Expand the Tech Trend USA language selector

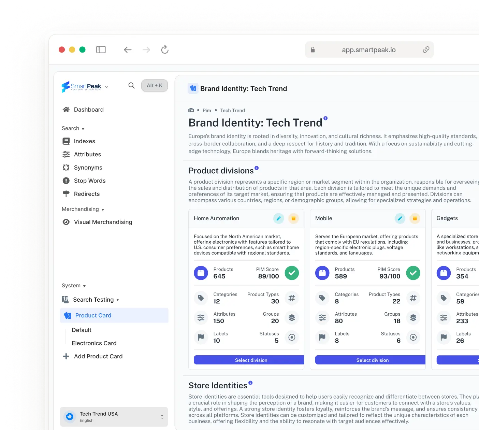coord(162,417)
